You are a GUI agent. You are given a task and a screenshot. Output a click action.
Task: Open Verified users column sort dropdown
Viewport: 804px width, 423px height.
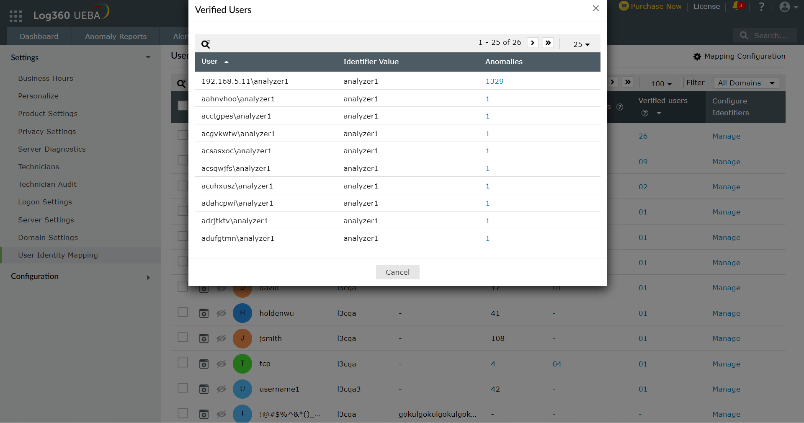[659, 113]
